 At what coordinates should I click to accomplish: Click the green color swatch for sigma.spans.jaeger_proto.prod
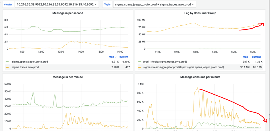(7, 62)
